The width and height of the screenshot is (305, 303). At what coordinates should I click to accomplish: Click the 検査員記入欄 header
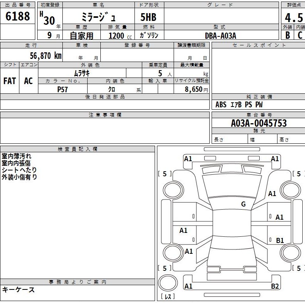click(x=78, y=149)
